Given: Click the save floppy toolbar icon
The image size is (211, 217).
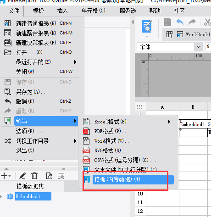Looking at the screenshot, I should pyautogui.click(x=167, y=22).
